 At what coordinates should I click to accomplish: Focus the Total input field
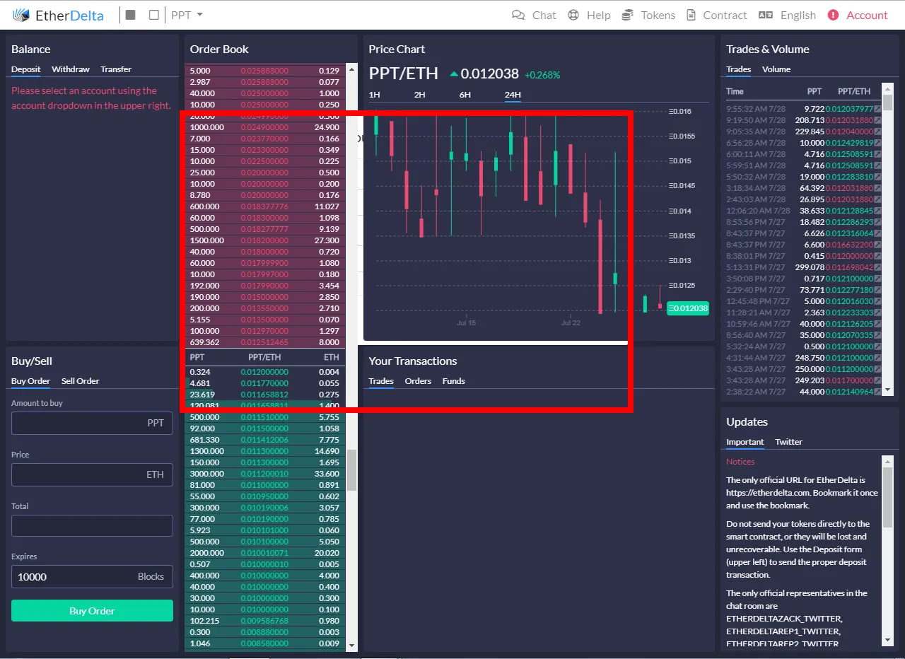[x=92, y=525]
